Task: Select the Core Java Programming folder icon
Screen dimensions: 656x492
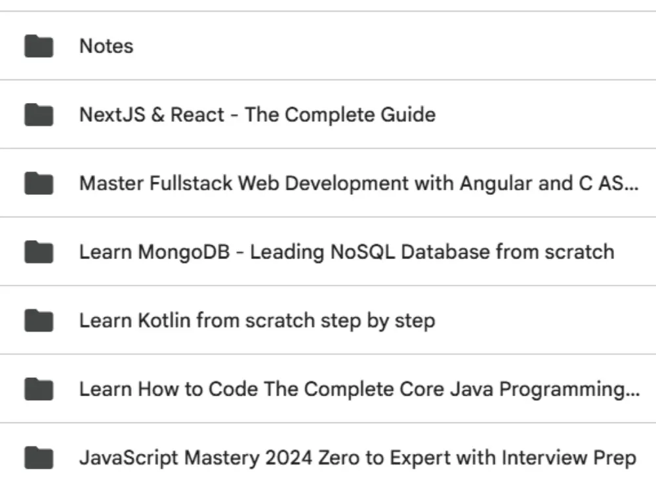Action: click(39, 389)
